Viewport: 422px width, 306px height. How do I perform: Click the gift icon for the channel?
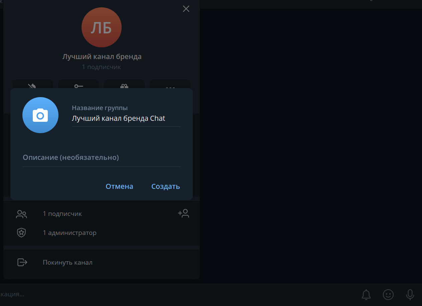click(124, 86)
